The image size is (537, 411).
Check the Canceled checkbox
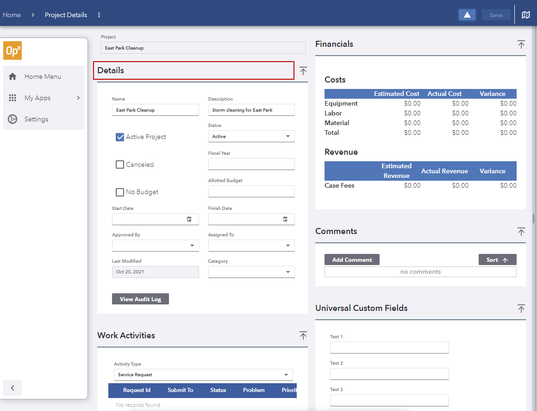point(120,164)
